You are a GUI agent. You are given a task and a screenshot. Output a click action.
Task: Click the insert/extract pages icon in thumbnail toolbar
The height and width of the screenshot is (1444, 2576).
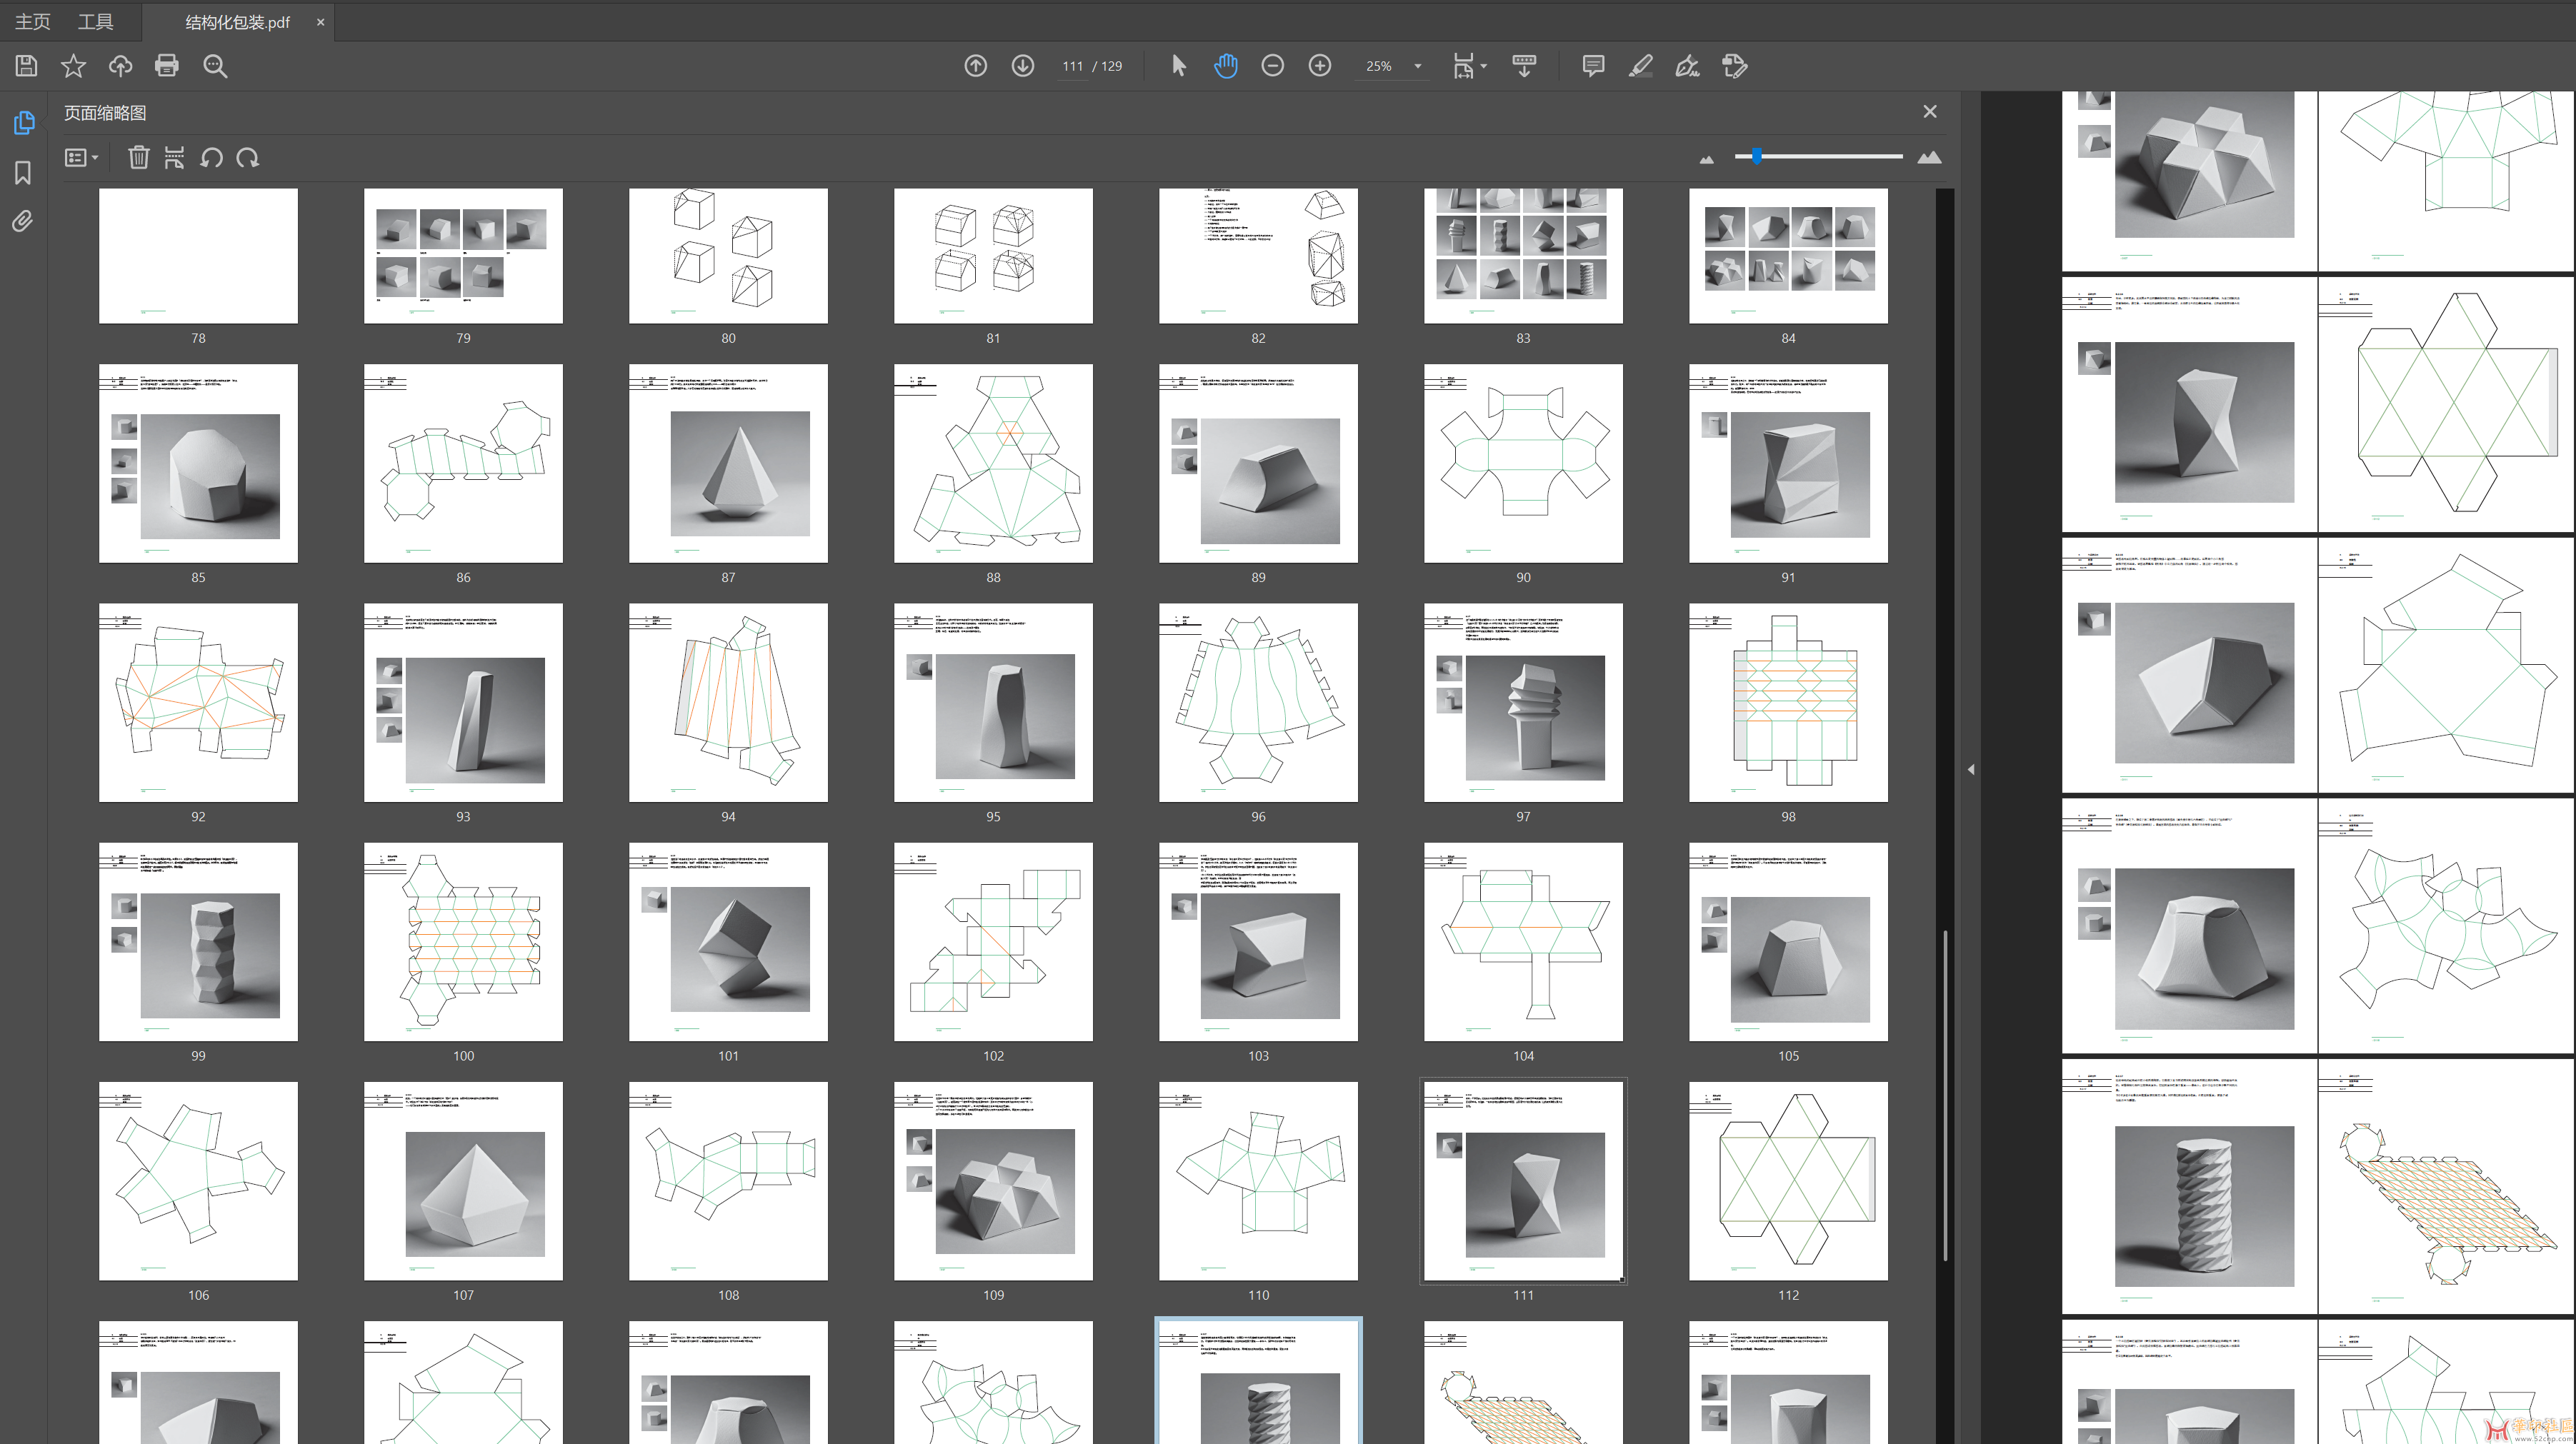coord(174,157)
